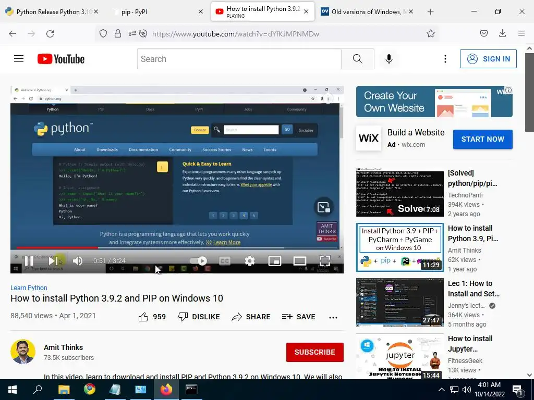Collapse video with the in-player corner icon

click(x=323, y=207)
